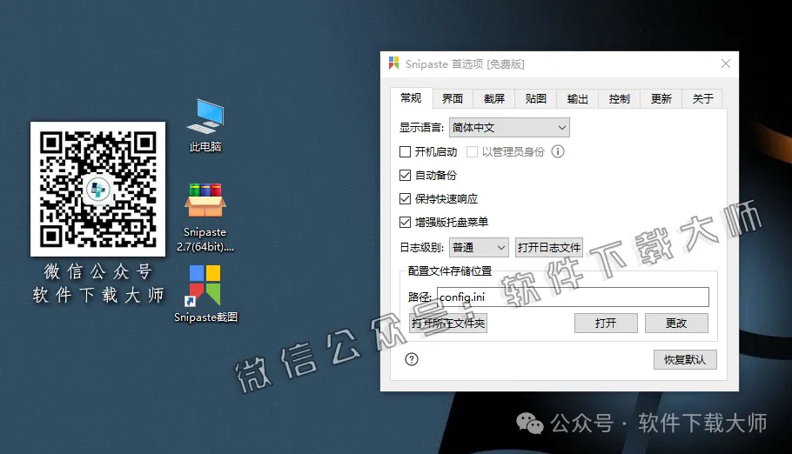Switch to the 界面 tab

tap(453, 98)
